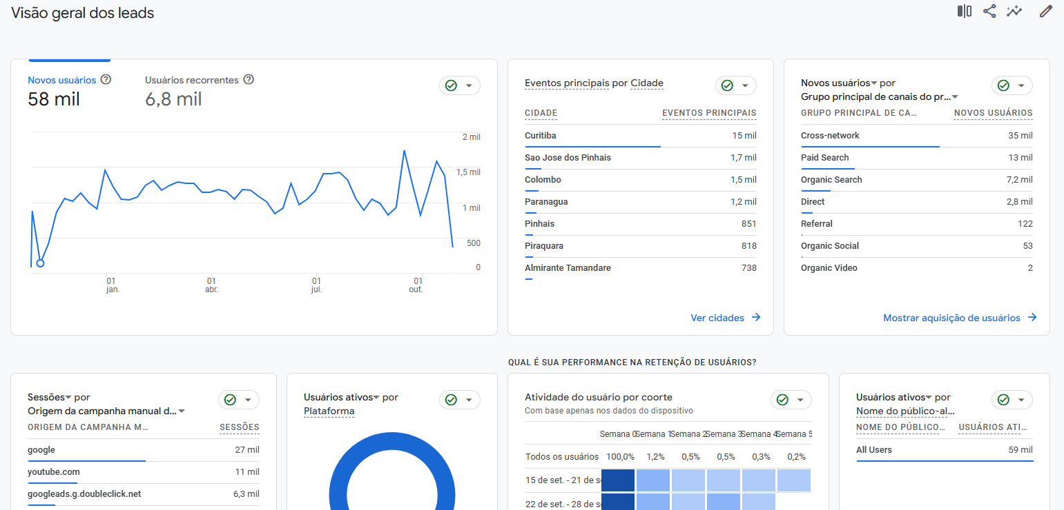Image resolution: width=1064 pixels, height=510 pixels.
Task: Click arrow icon next to Mostrar aquisição de usuários
Action: (x=1032, y=318)
